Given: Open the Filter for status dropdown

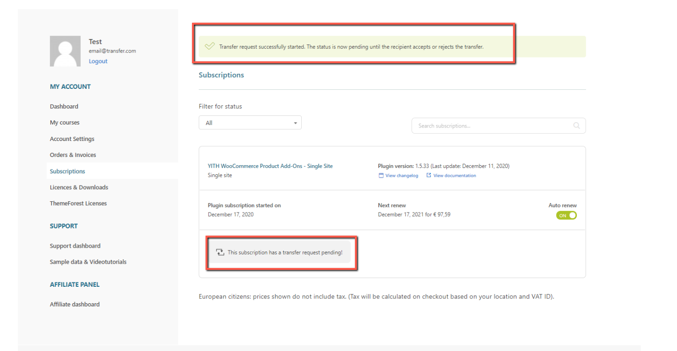Looking at the screenshot, I should [250, 123].
